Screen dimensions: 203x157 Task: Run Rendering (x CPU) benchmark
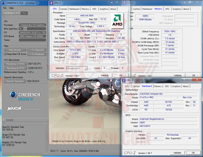(16, 68)
